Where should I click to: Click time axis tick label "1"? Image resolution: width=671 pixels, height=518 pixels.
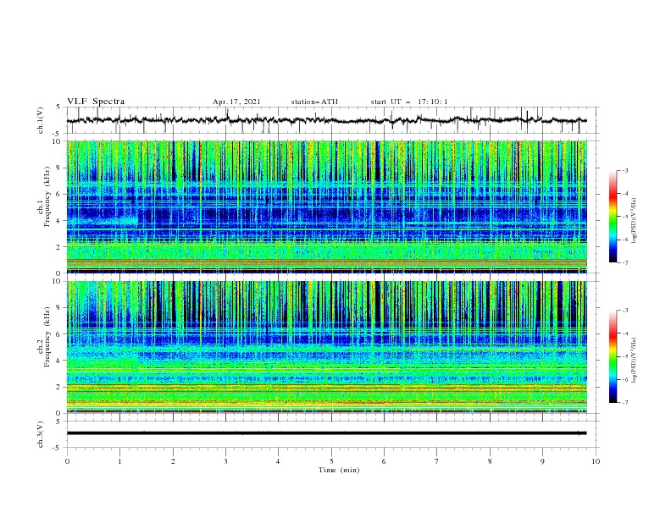pyautogui.click(x=119, y=461)
